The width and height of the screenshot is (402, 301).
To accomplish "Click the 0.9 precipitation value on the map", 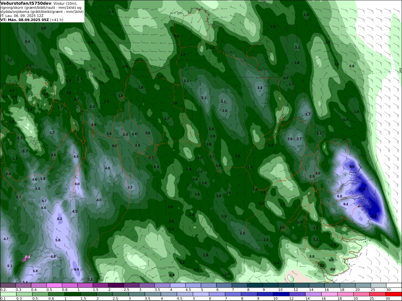I will [331, 260].
